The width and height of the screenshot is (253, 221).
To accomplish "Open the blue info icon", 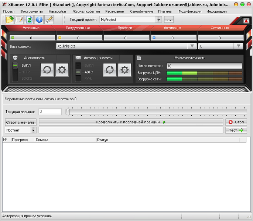I will click(x=39, y=20).
